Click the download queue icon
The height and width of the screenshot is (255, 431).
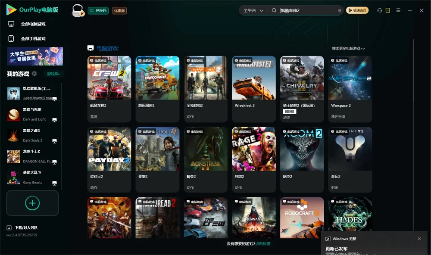tap(9, 227)
